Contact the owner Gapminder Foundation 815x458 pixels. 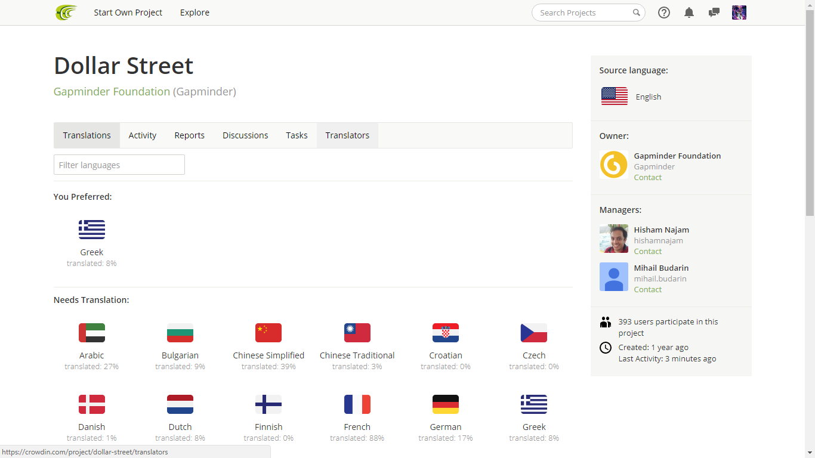pos(648,177)
